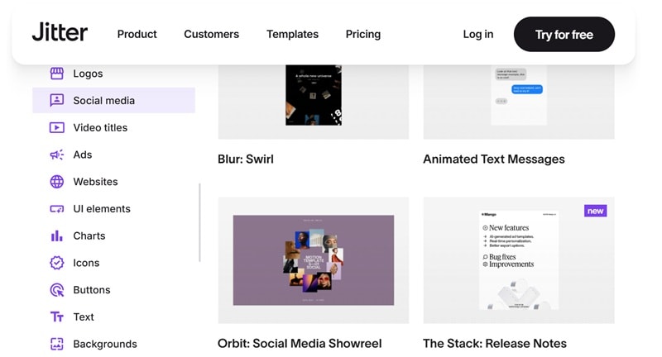Click the purple 'new' badge

point(595,211)
